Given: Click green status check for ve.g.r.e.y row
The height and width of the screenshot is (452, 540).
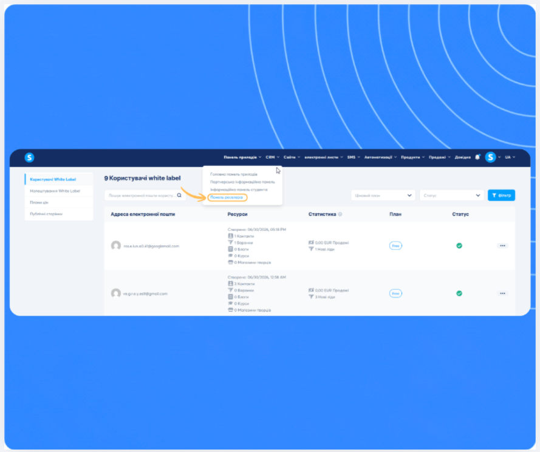Looking at the screenshot, I should click(x=459, y=293).
